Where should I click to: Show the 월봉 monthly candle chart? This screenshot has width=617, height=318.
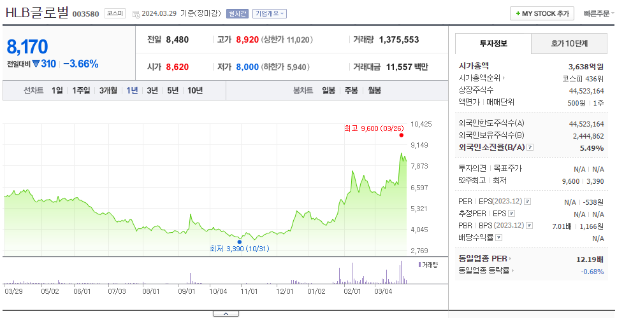point(375,91)
